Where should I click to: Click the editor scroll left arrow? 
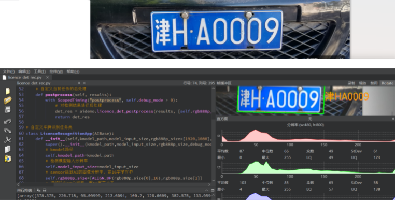tap(18, 184)
